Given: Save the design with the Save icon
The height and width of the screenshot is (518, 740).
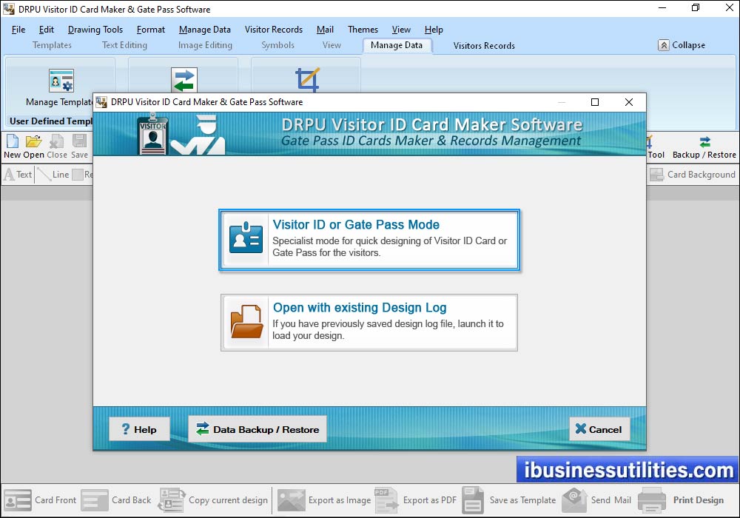Looking at the screenshot, I should point(78,144).
